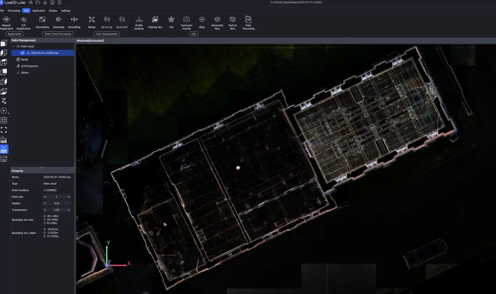This screenshot has width=496, height=294.
Task: Click the Bounding box size X value 181.146m
Action: click(51, 216)
